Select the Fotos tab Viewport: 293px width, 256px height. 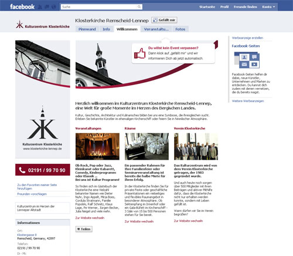click(x=180, y=29)
